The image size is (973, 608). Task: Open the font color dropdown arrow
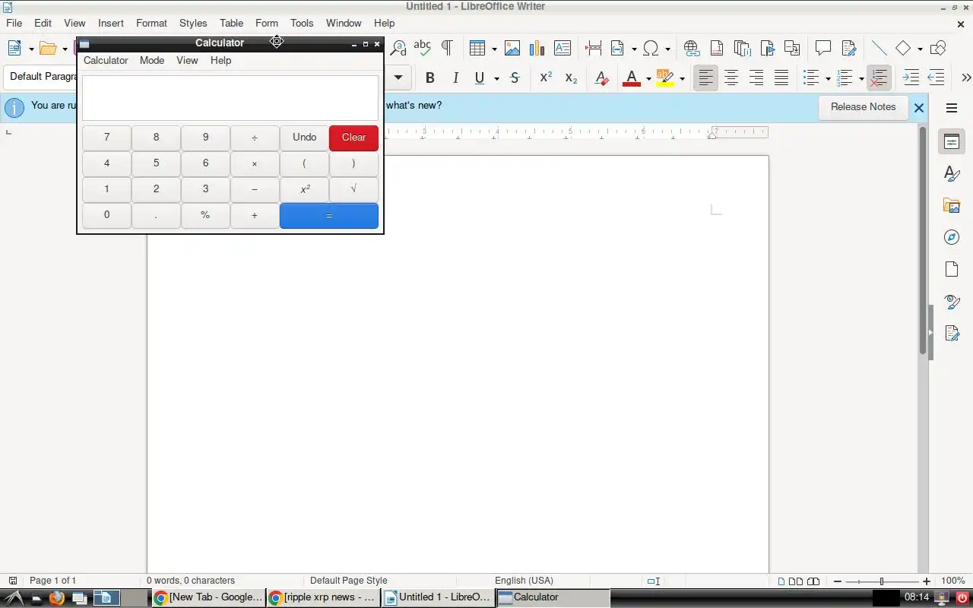click(x=648, y=78)
